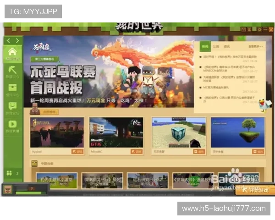Click the 专题合集 section heading
The height and width of the screenshot is (220, 275).
[47, 164]
